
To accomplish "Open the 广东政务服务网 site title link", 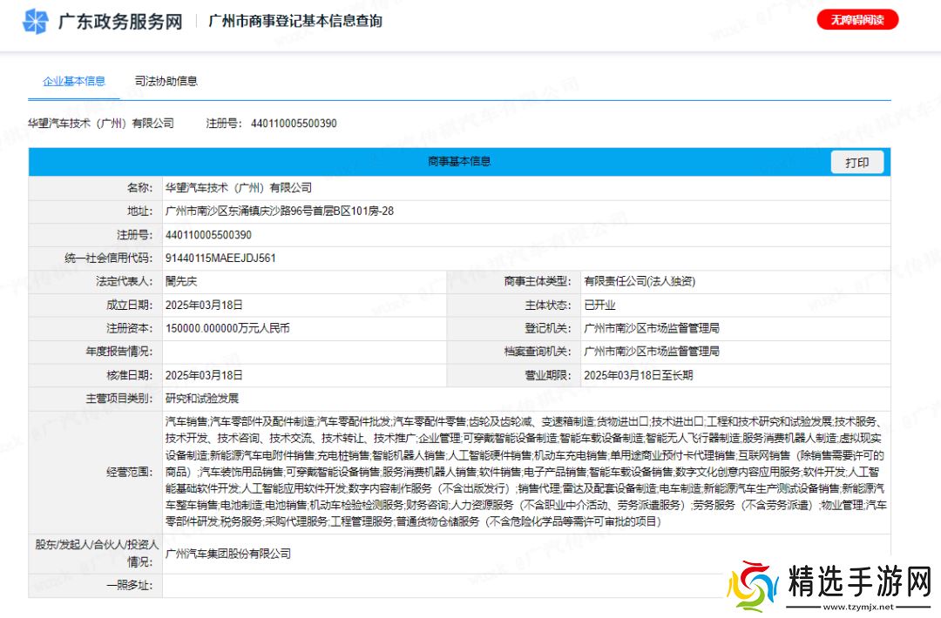I will pos(119,22).
